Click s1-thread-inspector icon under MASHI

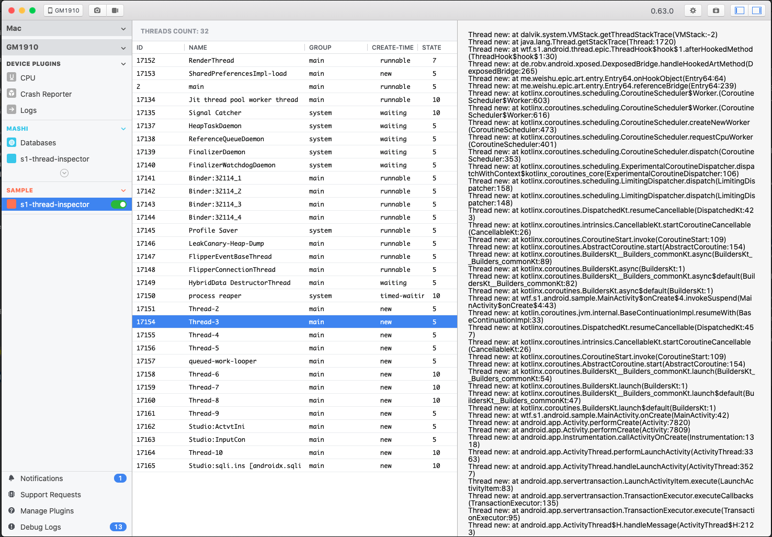point(12,158)
